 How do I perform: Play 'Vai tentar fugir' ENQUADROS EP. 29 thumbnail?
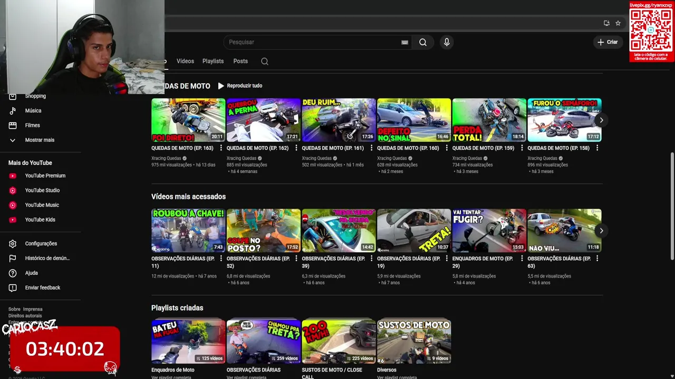pyautogui.click(x=489, y=231)
